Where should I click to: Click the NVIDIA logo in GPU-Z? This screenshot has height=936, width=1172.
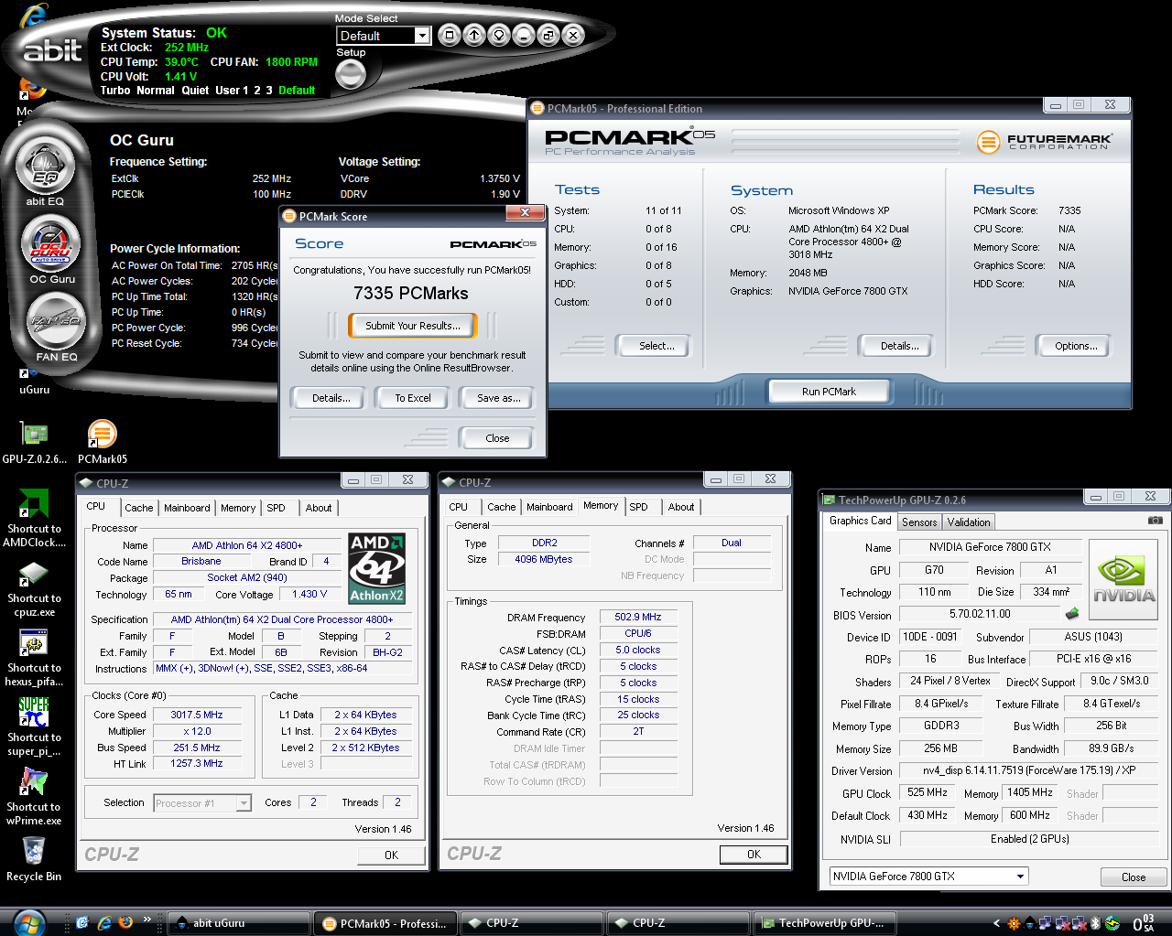(1123, 578)
